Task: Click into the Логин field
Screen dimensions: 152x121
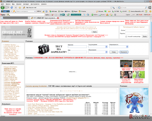Action: click(137, 30)
